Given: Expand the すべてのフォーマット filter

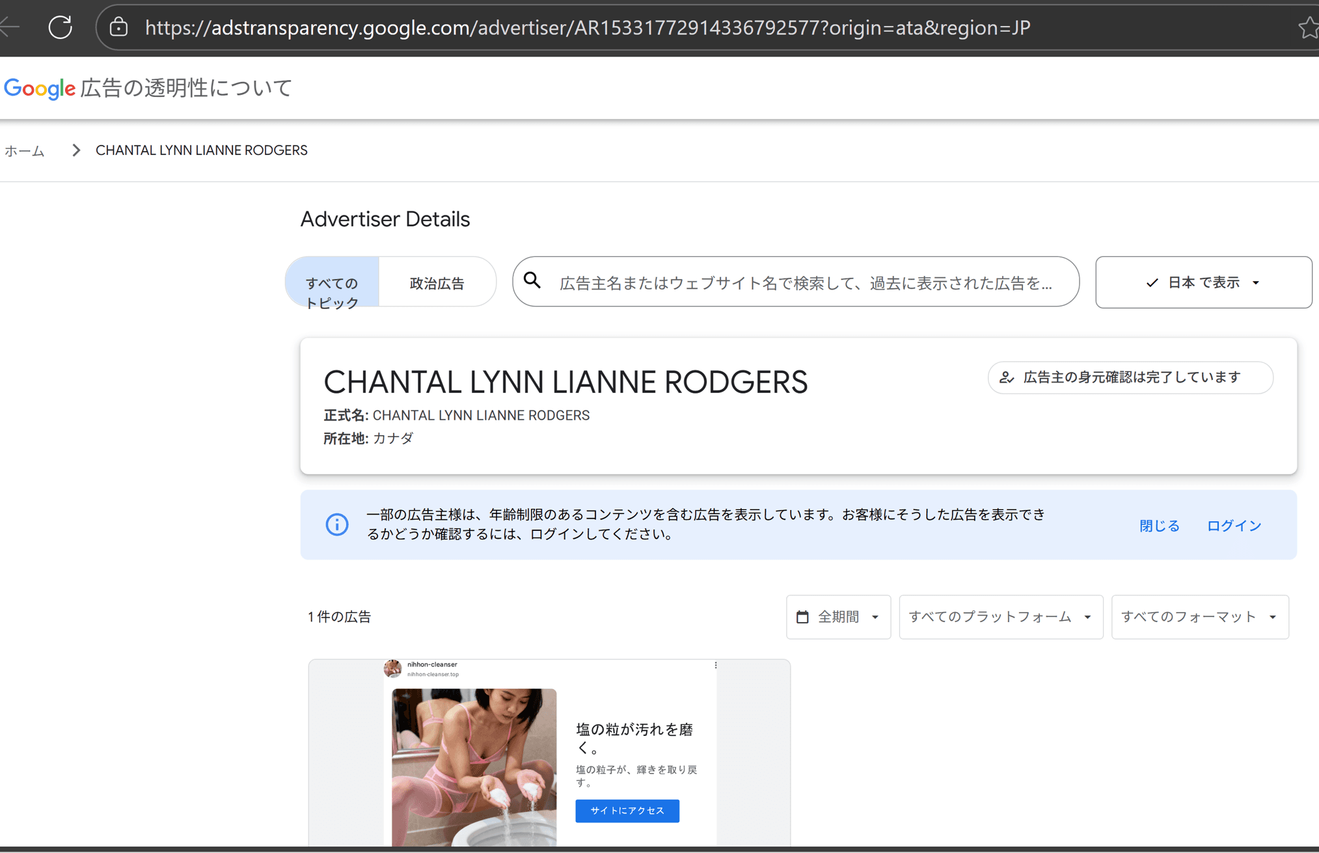Looking at the screenshot, I should click(x=1199, y=617).
